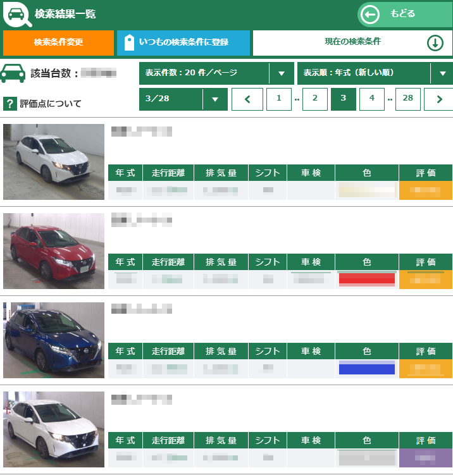
Task: Go to next page with right chevron
Action: coord(438,99)
